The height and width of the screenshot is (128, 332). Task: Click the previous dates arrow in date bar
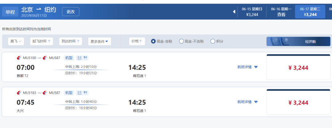click(234, 12)
